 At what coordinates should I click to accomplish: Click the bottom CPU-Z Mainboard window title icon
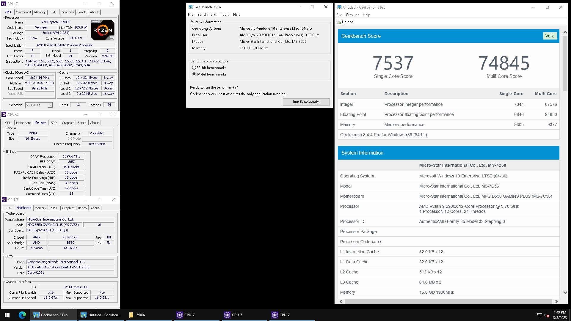(4, 200)
